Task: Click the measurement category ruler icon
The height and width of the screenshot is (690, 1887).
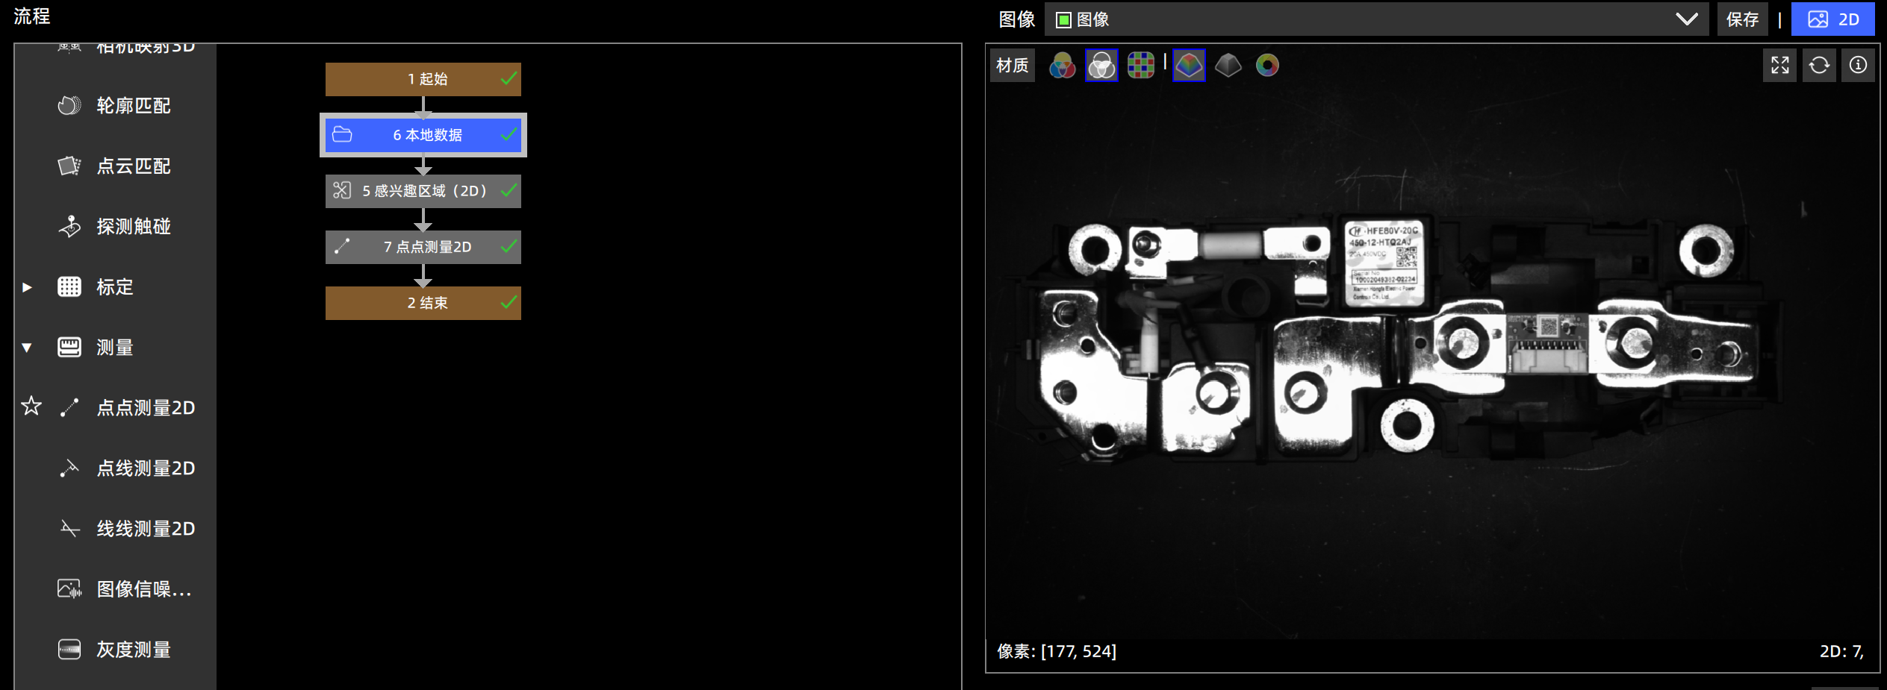Action: tap(69, 347)
